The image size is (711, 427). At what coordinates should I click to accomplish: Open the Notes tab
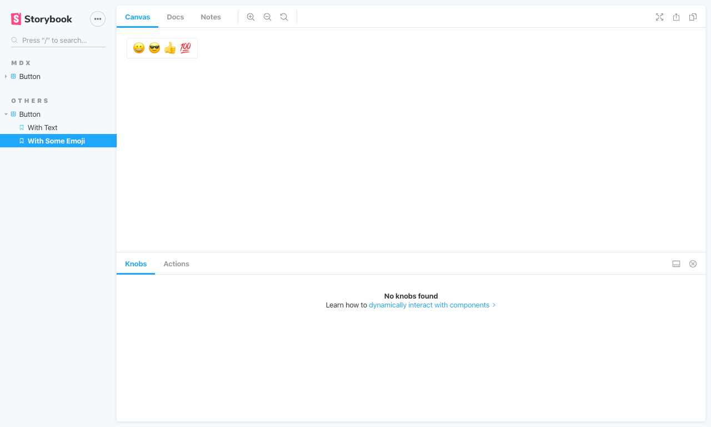click(211, 17)
